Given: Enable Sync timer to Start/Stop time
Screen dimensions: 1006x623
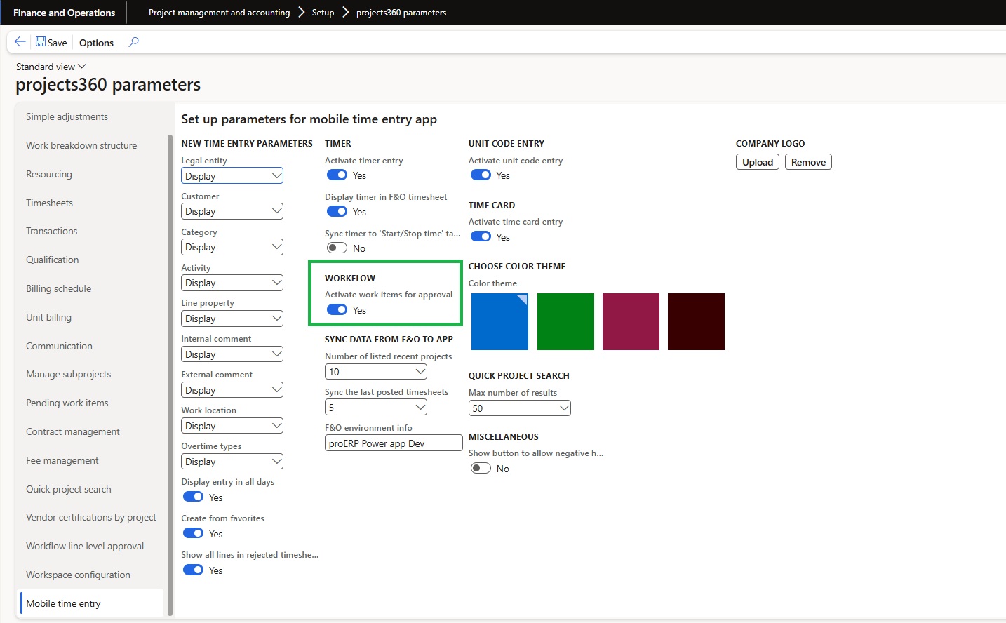Looking at the screenshot, I should coord(337,248).
